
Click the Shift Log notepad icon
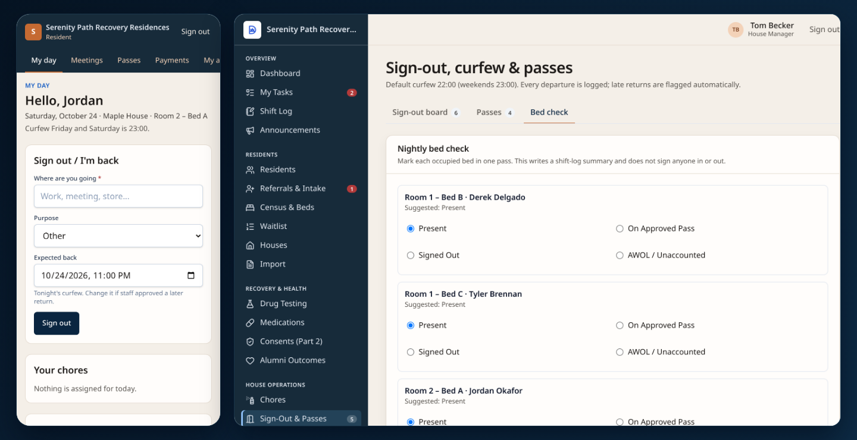click(250, 112)
